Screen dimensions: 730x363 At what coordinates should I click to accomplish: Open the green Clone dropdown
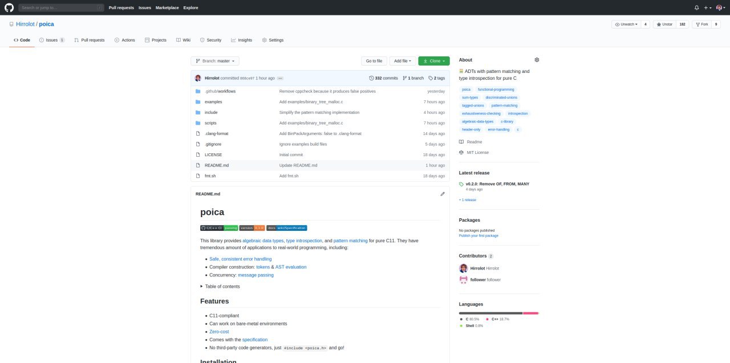434,61
